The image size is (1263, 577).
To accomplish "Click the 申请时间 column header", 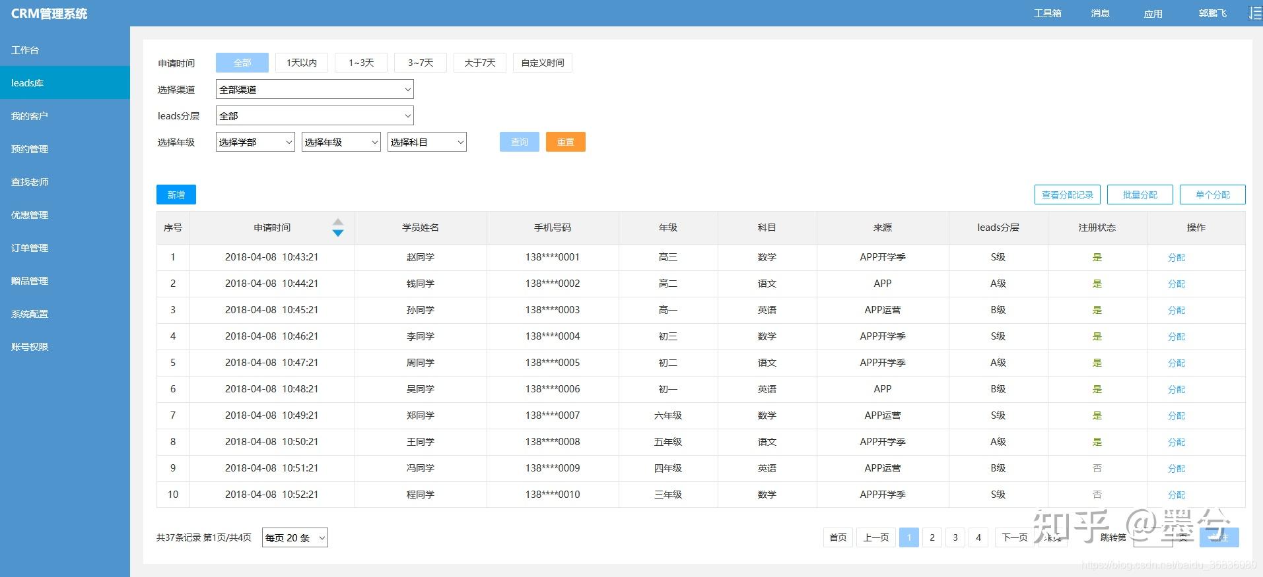I will (x=272, y=228).
